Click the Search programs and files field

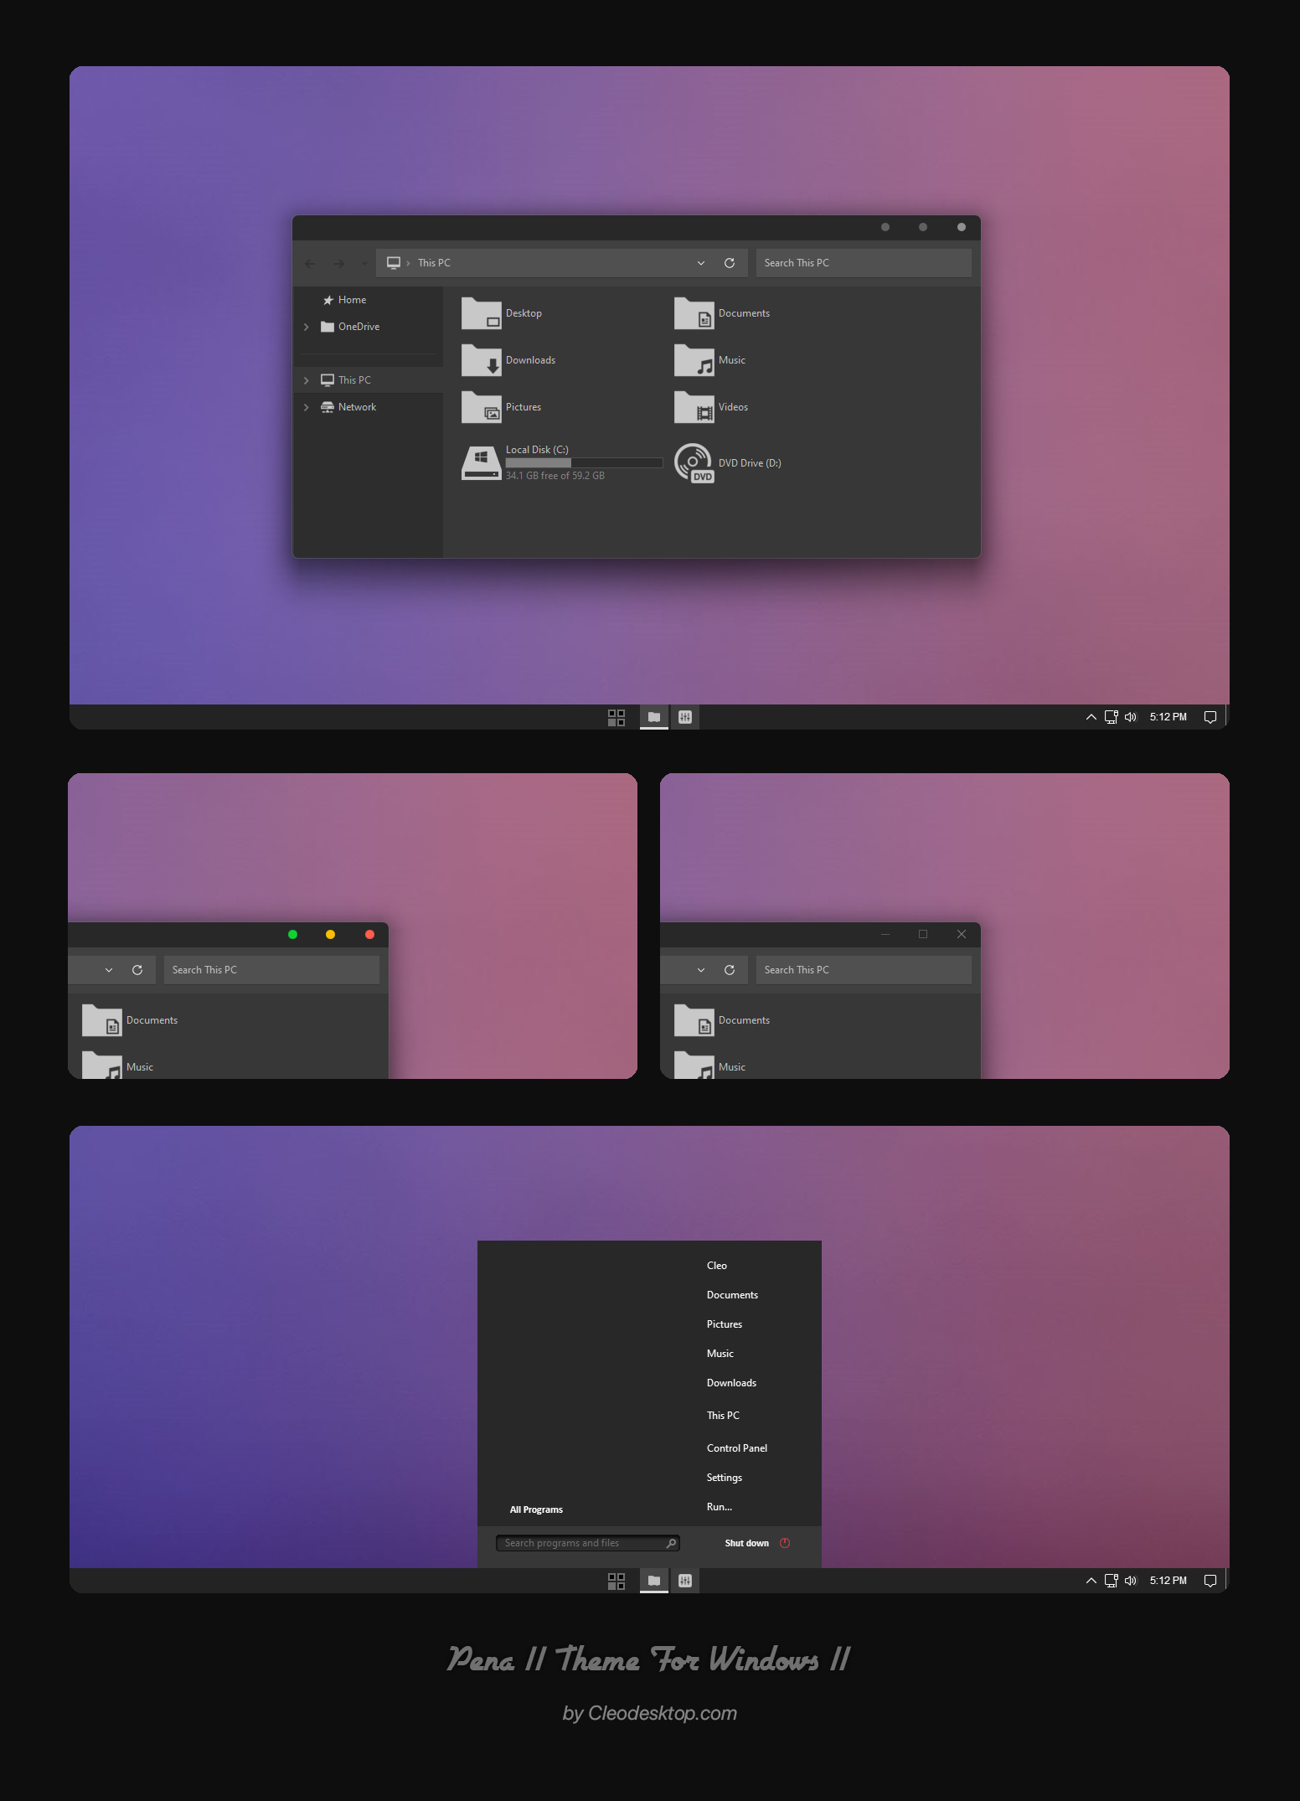coord(578,1543)
